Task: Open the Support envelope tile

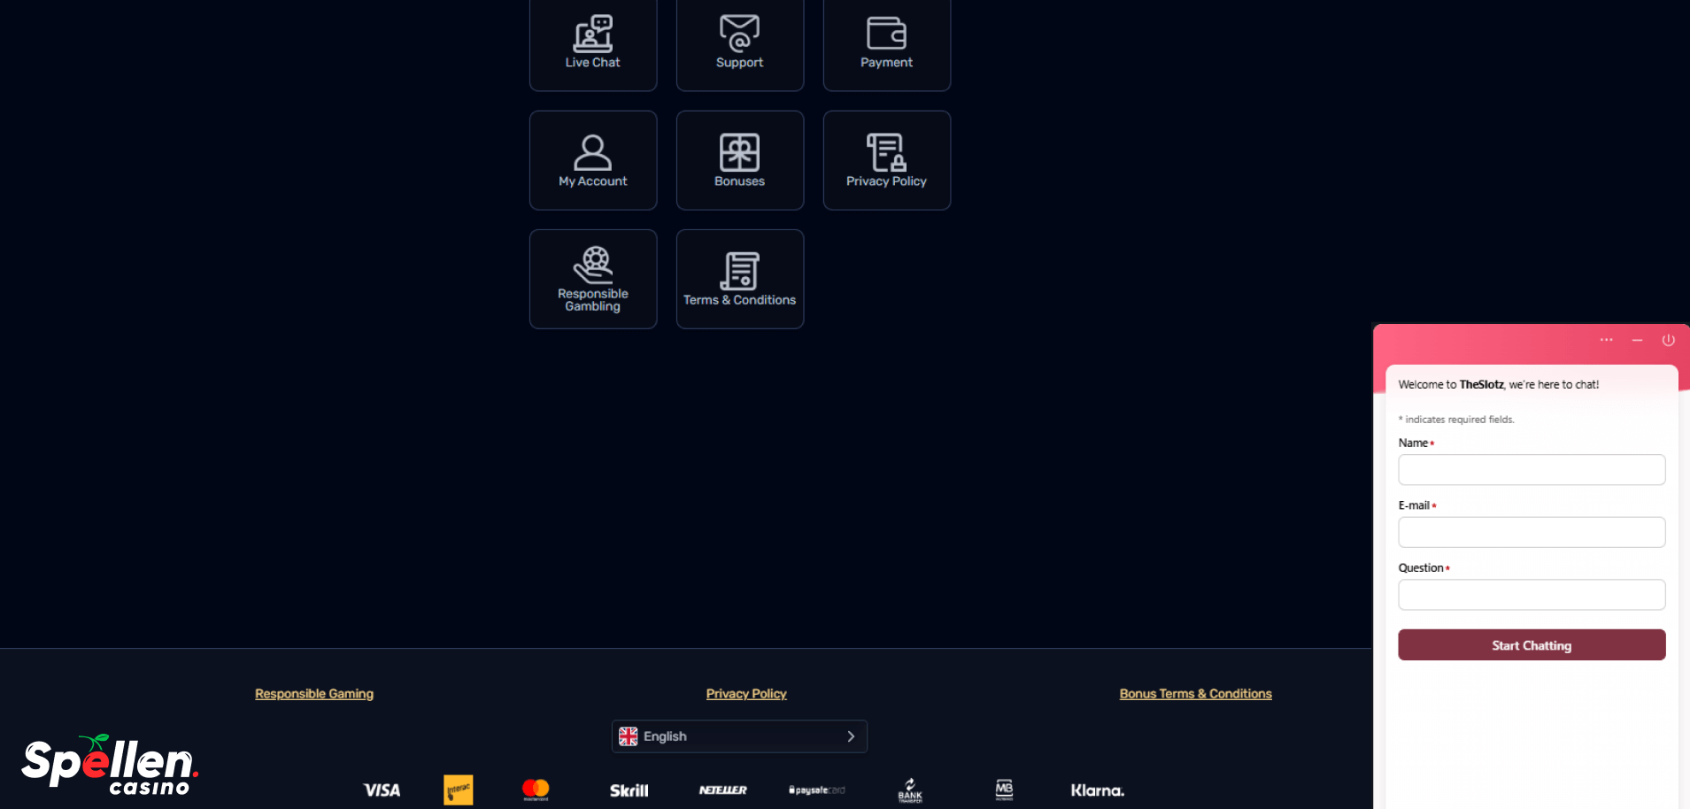Action: [x=739, y=43]
